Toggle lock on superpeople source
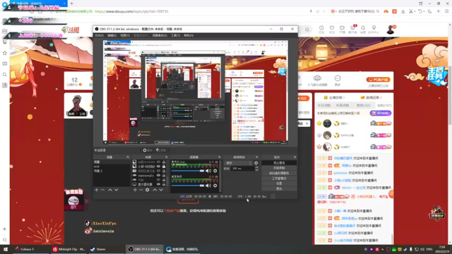The width and height of the screenshot is (452, 254). click(x=164, y=175)
